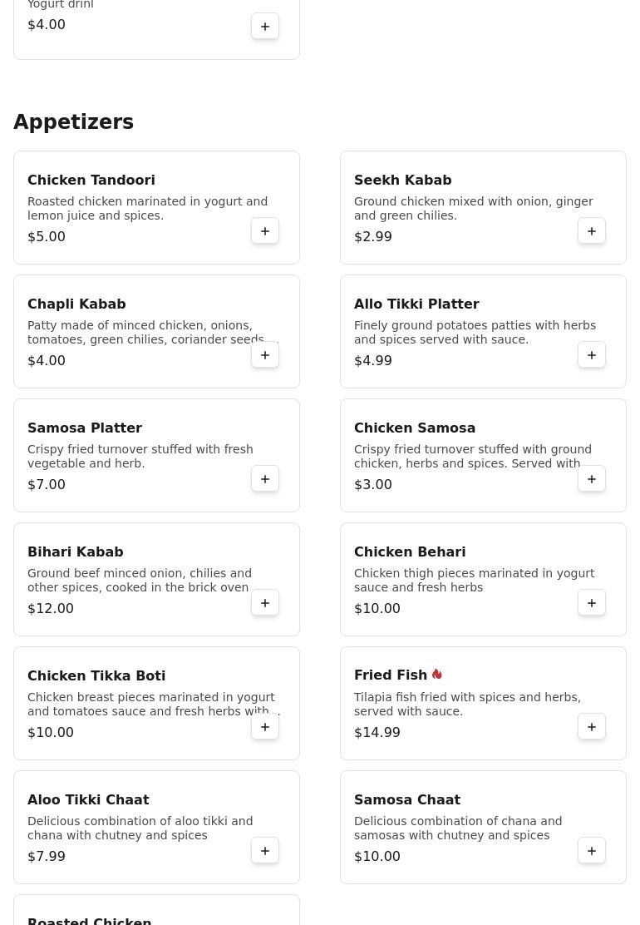
Task: Add Chicken Samosa using plus icon
Action: 592,479
